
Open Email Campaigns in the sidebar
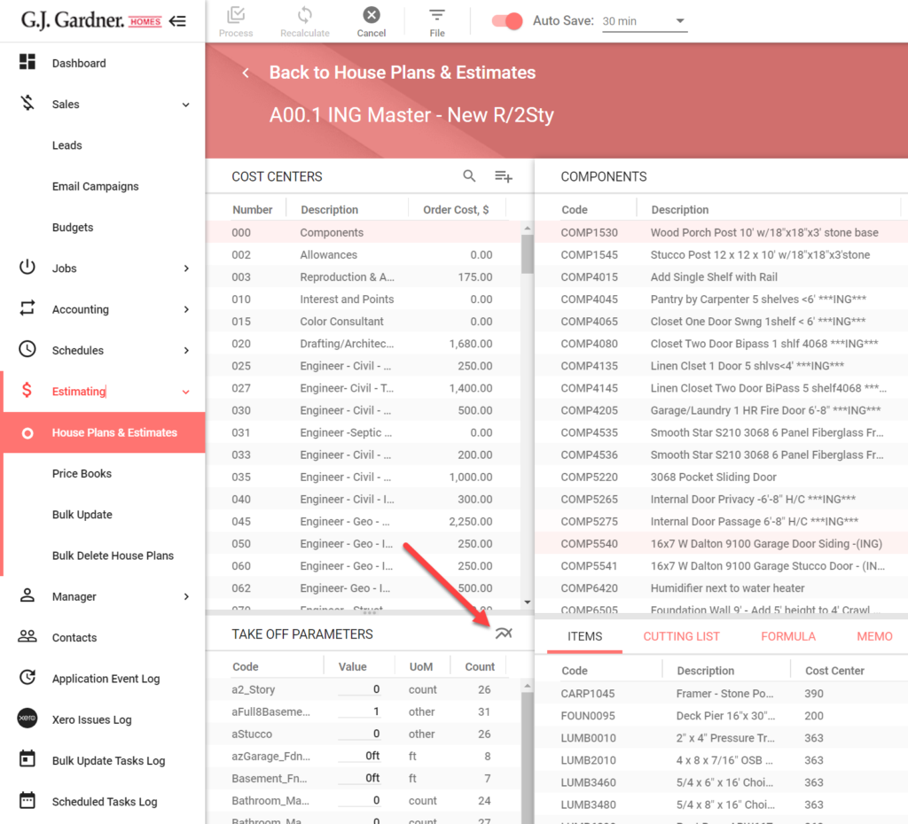pos(96,186)
